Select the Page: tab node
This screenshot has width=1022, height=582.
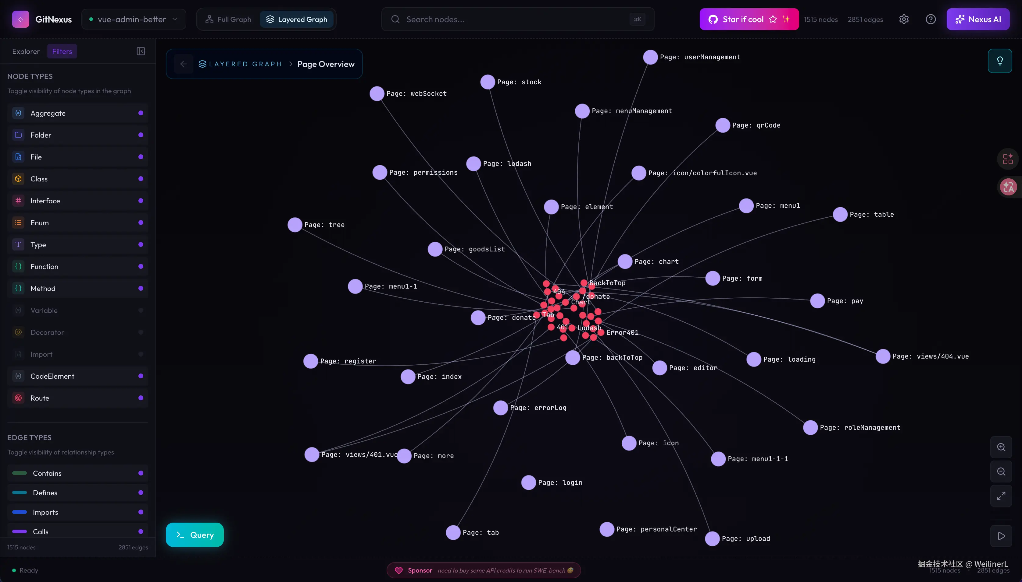point(453,532)
